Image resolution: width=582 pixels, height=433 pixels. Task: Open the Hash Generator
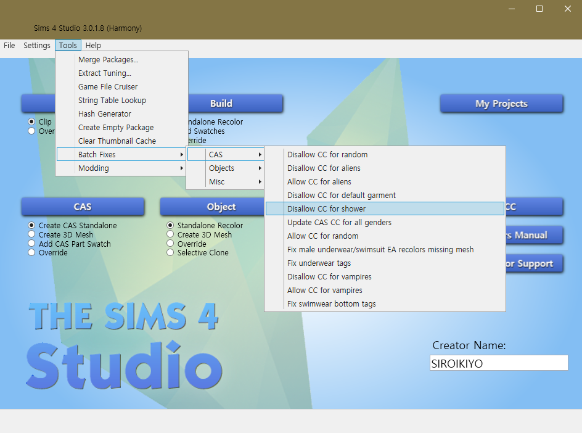[x=121, y=113]
